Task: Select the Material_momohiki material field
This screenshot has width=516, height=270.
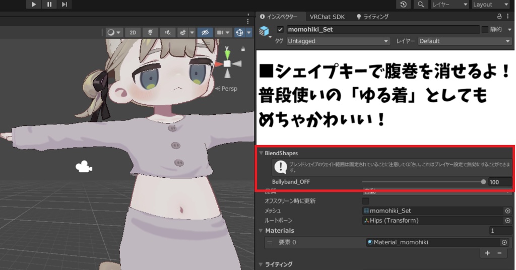Action: pos(433,242)
